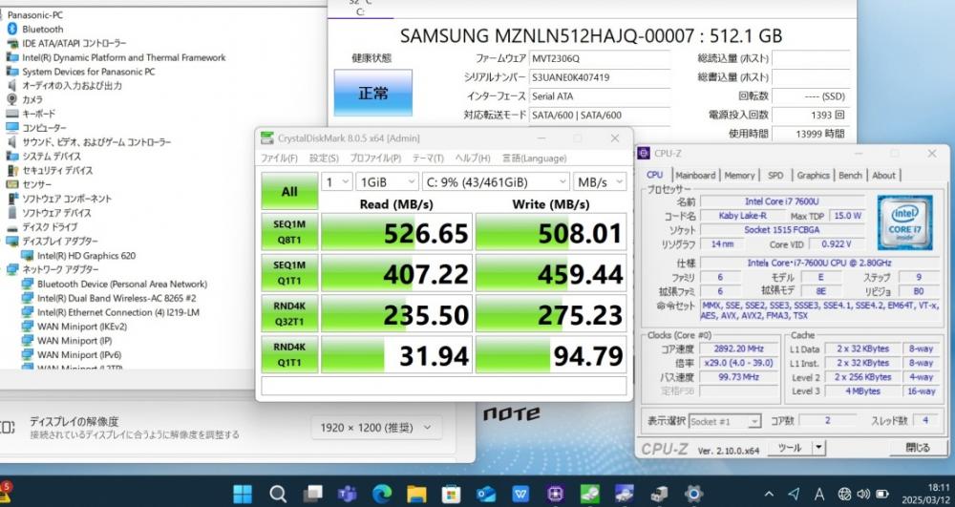Open WPS Writer from taskbar
Screen dimensions: 955x507
click(x=520, y=494)
